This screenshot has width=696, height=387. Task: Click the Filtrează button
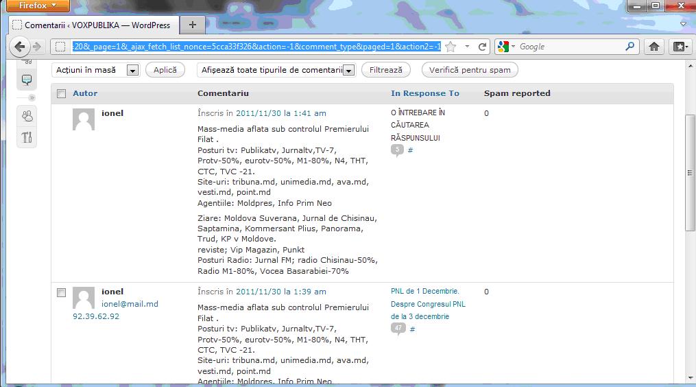[x=386, y=70]
